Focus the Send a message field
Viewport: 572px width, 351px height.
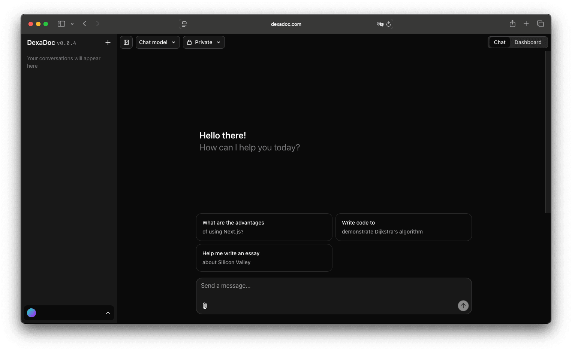[x=334, y=289]
